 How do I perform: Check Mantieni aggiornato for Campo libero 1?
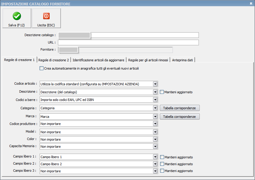(x=162, y=157)
